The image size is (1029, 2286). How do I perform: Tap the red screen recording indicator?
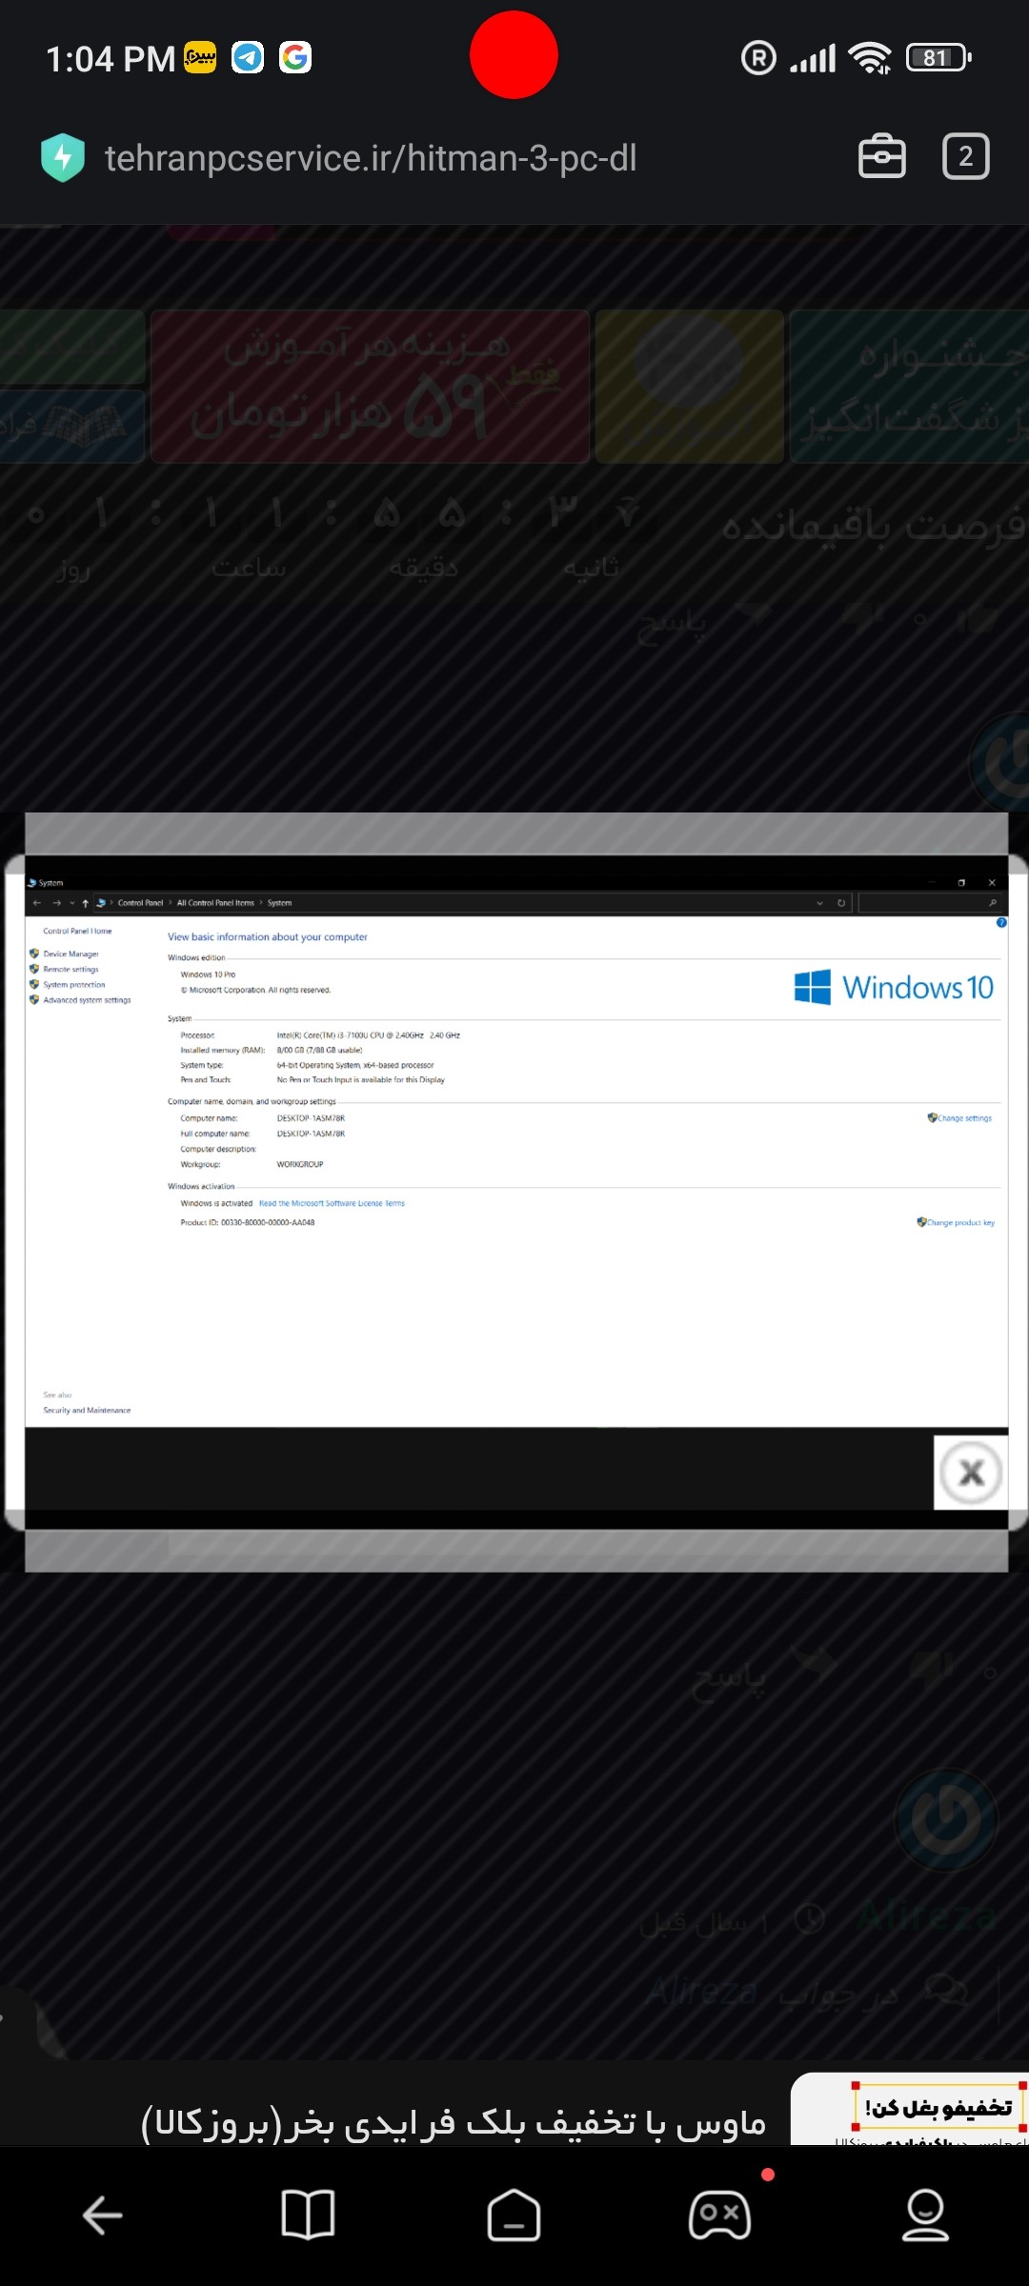[514, 55]
